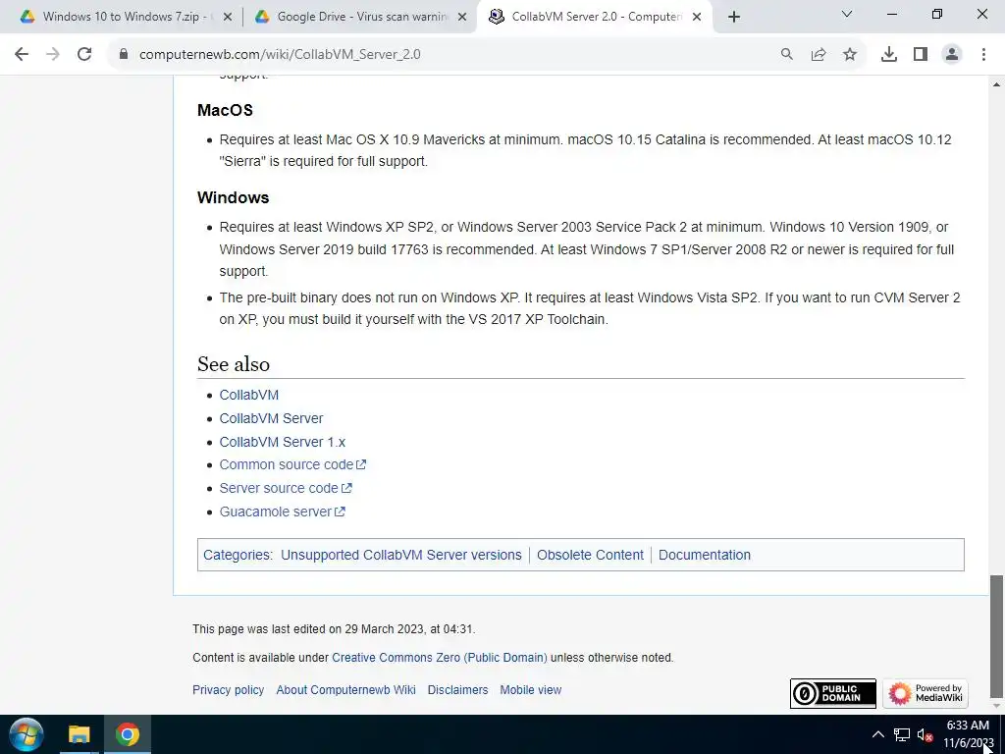This screenshot has height=754, width=1005.
Task: Click the See also heading text
Action: (234, 364)
